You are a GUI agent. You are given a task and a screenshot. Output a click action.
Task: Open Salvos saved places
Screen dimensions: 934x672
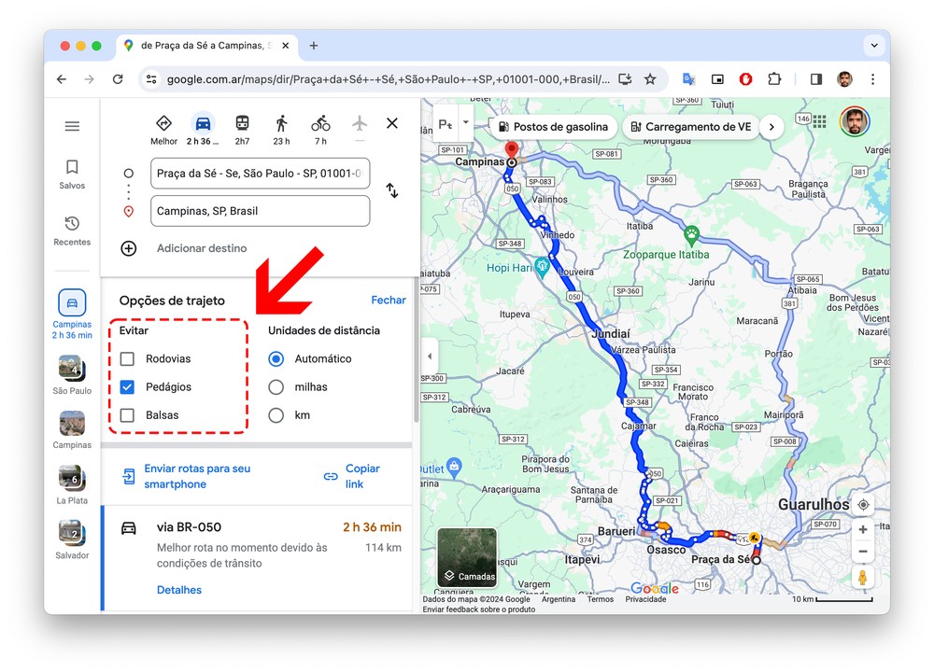point(72,174)
